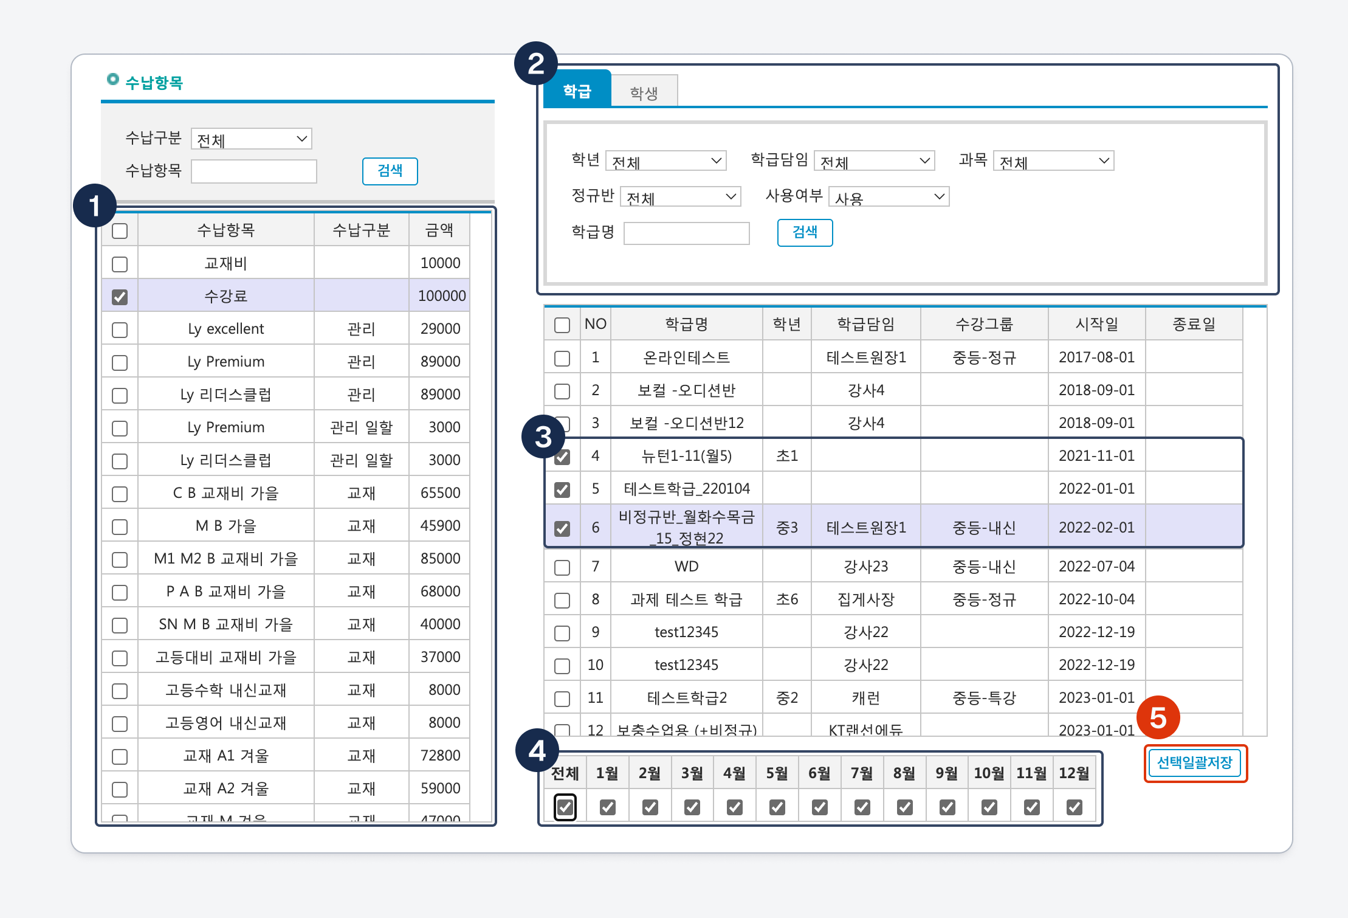Switch to the 학생 tab

point(644,92)
